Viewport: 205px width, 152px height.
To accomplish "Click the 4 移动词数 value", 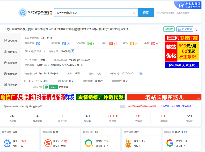I will coord(37,116).
